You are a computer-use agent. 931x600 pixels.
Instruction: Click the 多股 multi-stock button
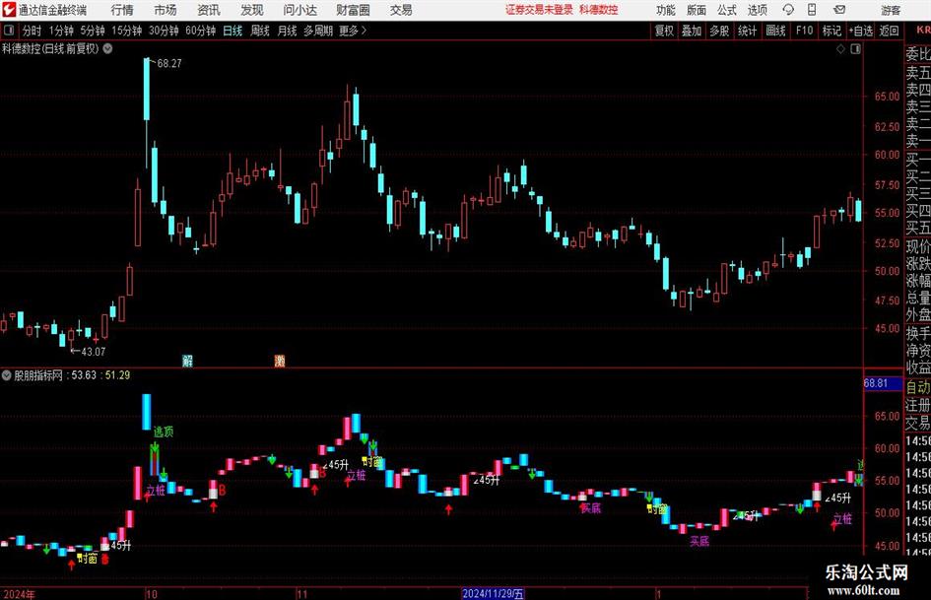(719, 31)
